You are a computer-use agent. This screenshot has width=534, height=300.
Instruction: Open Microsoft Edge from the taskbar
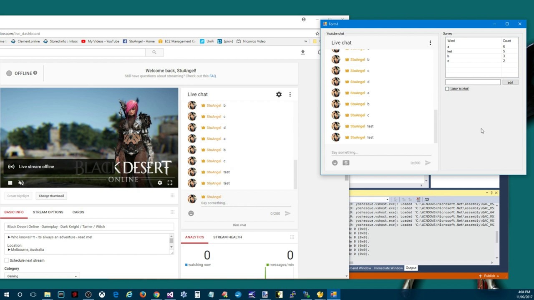click(x=116, y=295)
